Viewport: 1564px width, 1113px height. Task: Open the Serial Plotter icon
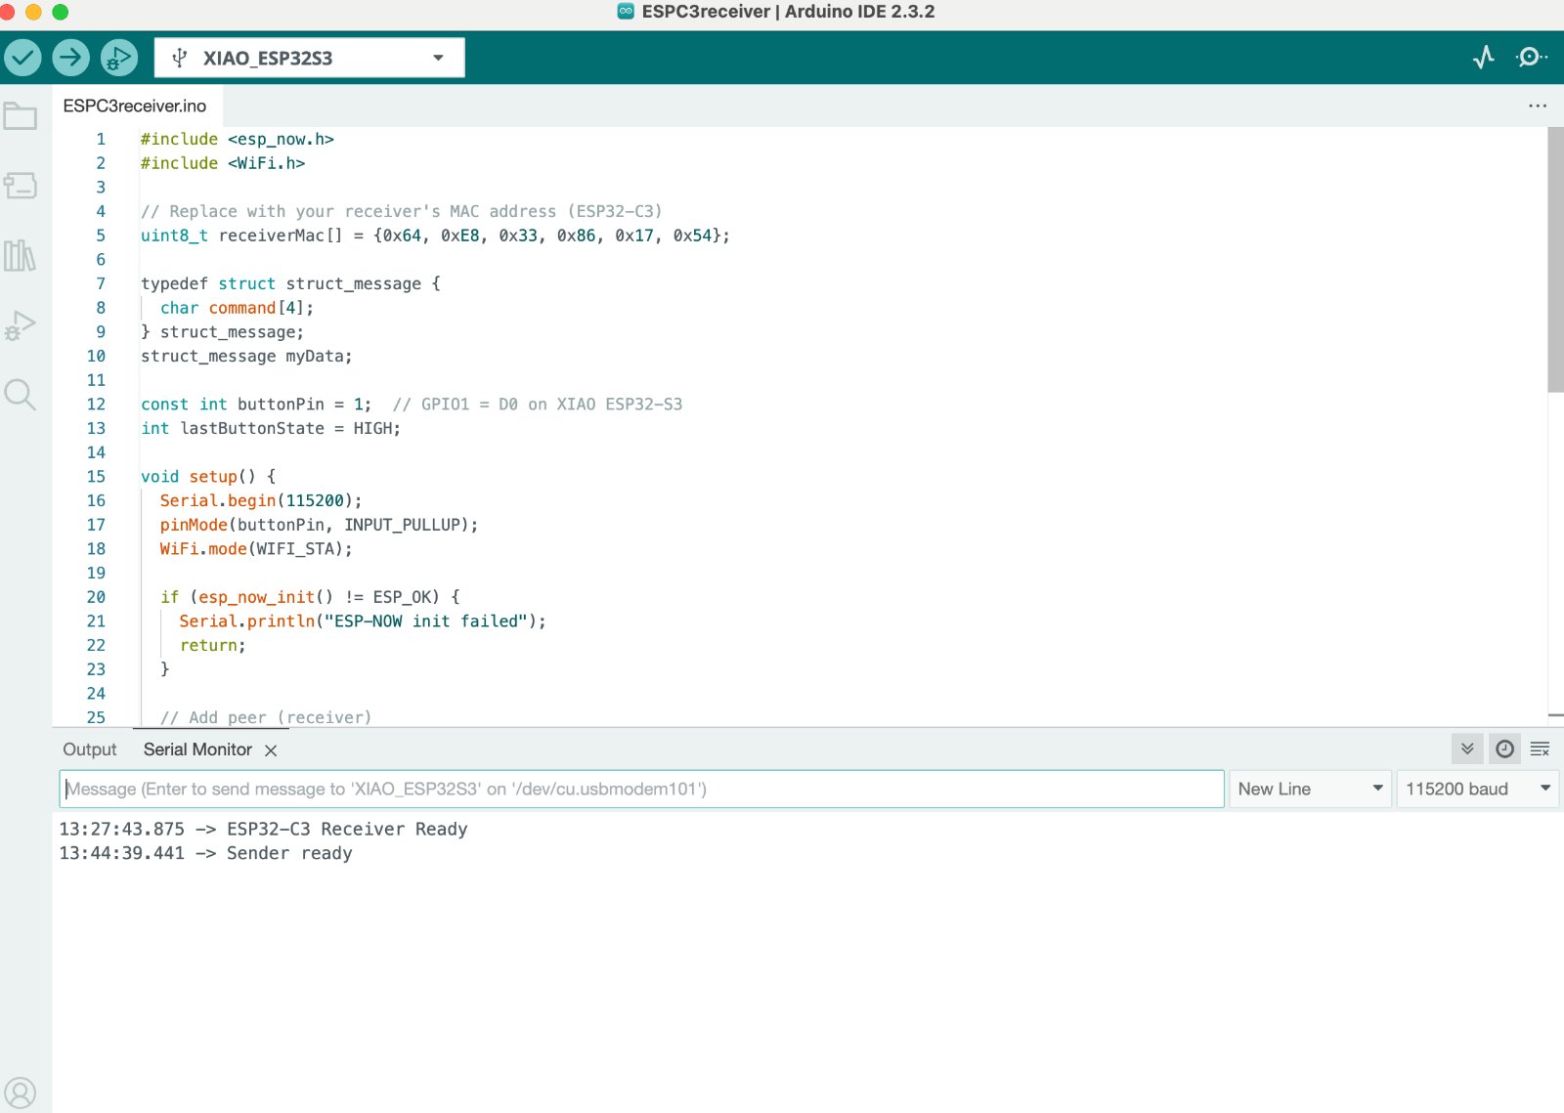click(1484, 58)
